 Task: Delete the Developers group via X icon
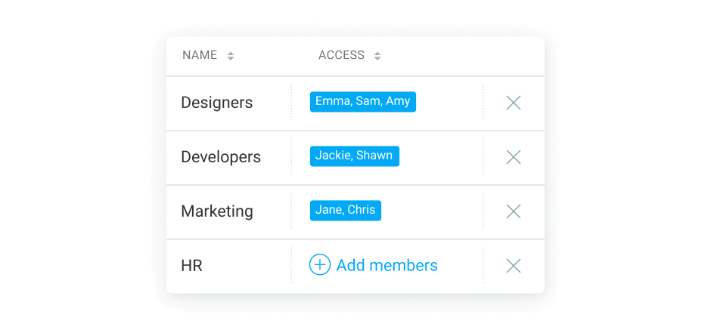(514, 157)
